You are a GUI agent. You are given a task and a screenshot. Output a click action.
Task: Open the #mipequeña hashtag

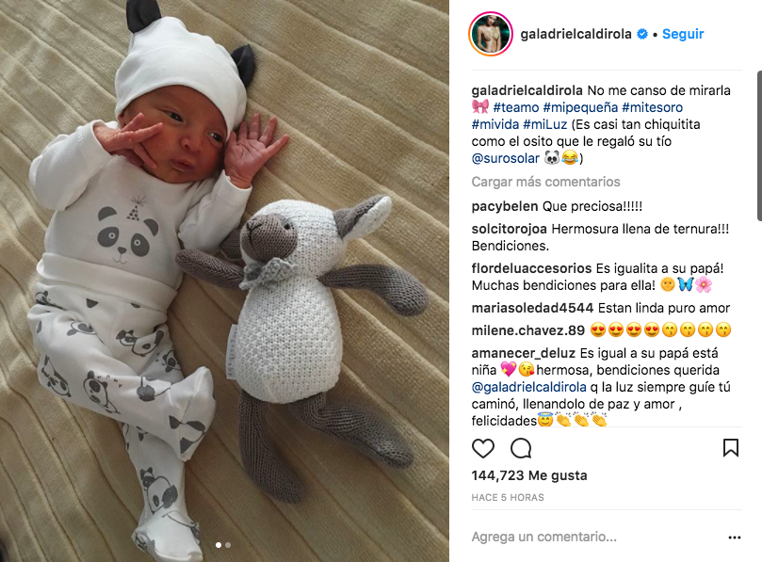coord(580,107)
